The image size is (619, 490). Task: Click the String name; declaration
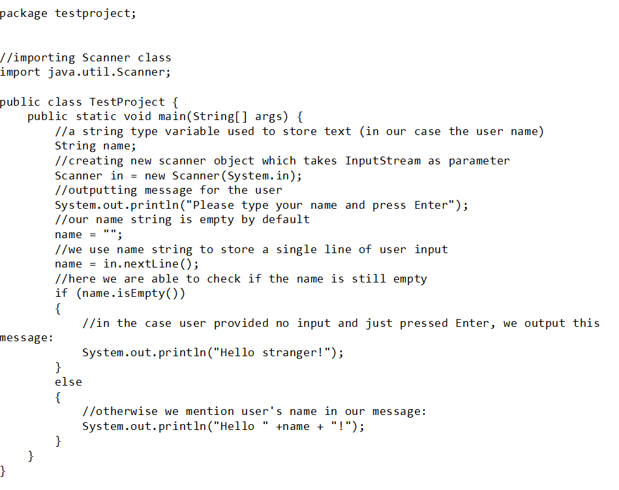pos(95,147)
